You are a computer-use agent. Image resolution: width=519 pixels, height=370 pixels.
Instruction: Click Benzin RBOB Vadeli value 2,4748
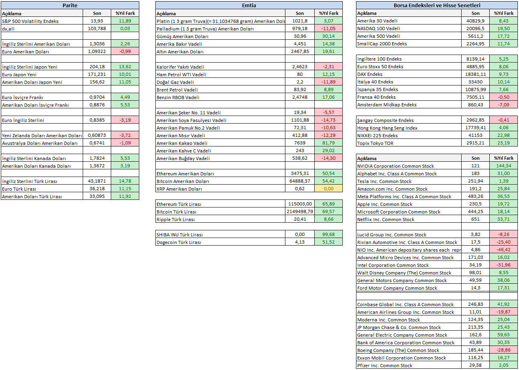[300, 97]
